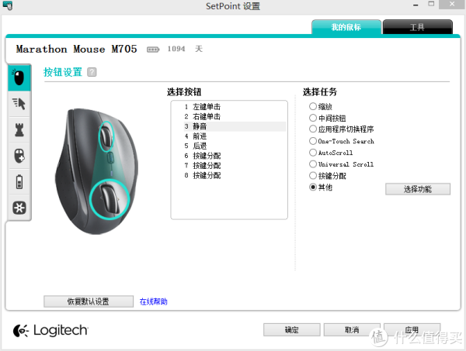Select the 缩放 radio option
466x351 pixels.
pos(313,106)
